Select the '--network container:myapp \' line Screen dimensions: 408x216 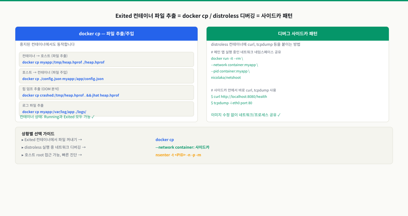[234, 65]
